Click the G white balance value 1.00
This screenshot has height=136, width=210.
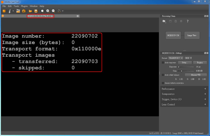point(192,79)
